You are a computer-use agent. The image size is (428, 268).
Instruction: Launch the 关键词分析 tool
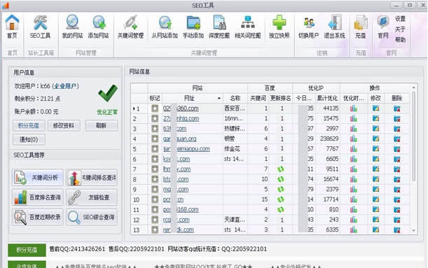[x=38, y=178]
